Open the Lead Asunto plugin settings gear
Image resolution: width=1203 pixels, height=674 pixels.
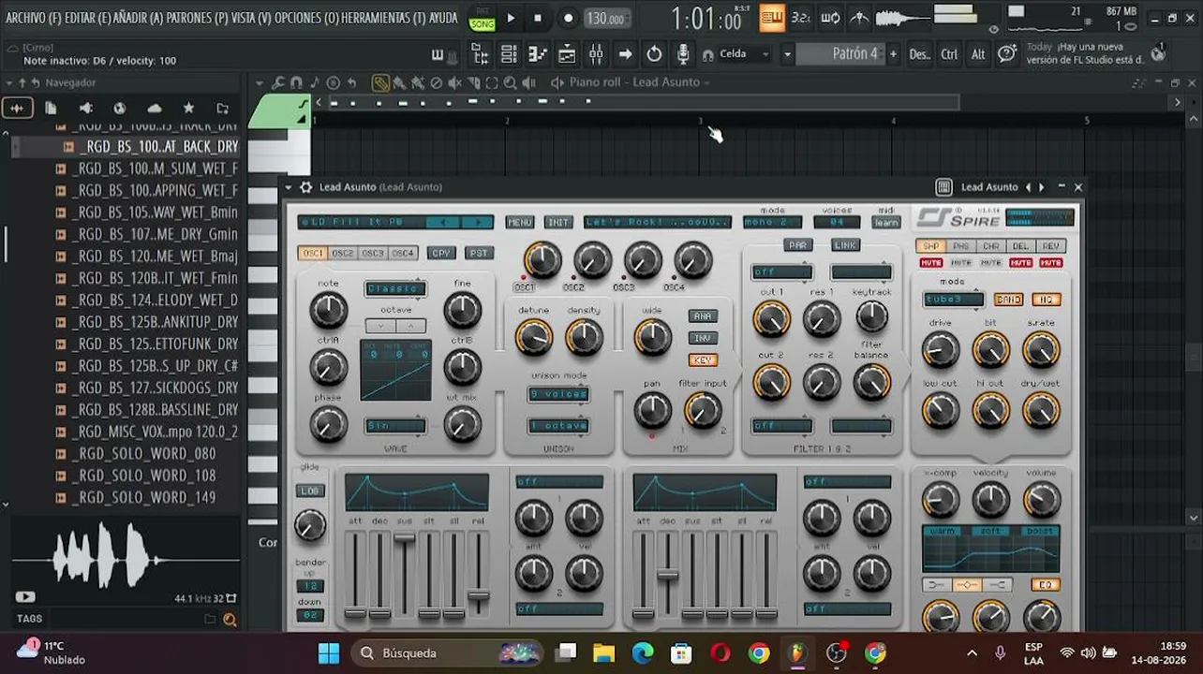coord(305,187)
